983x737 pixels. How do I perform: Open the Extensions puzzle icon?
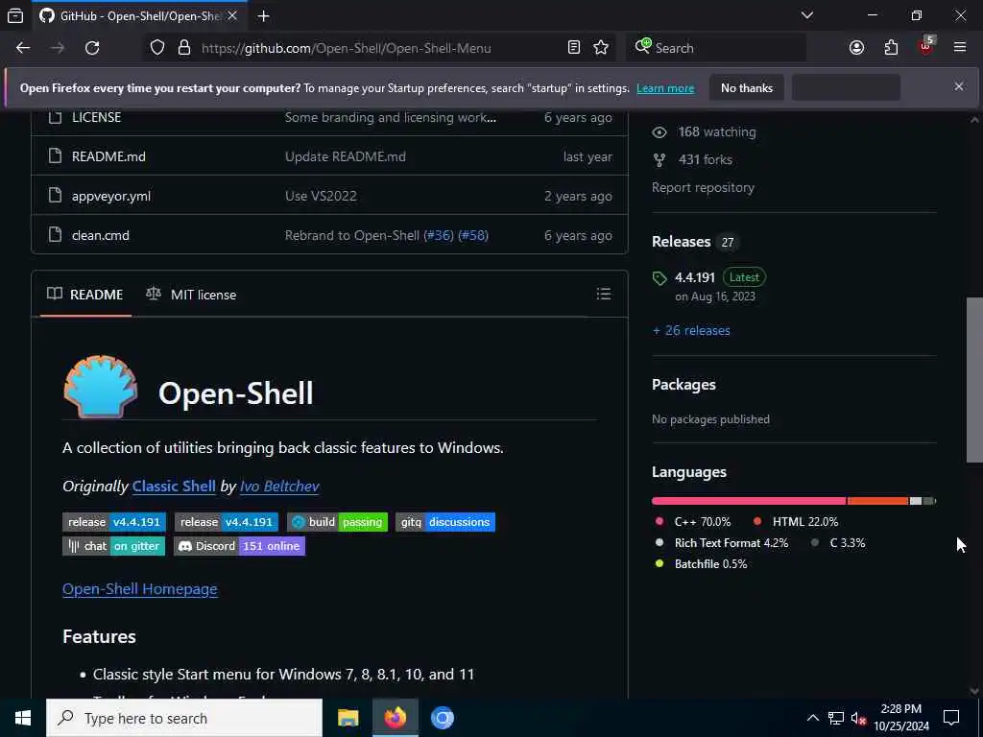click(891, 48)
